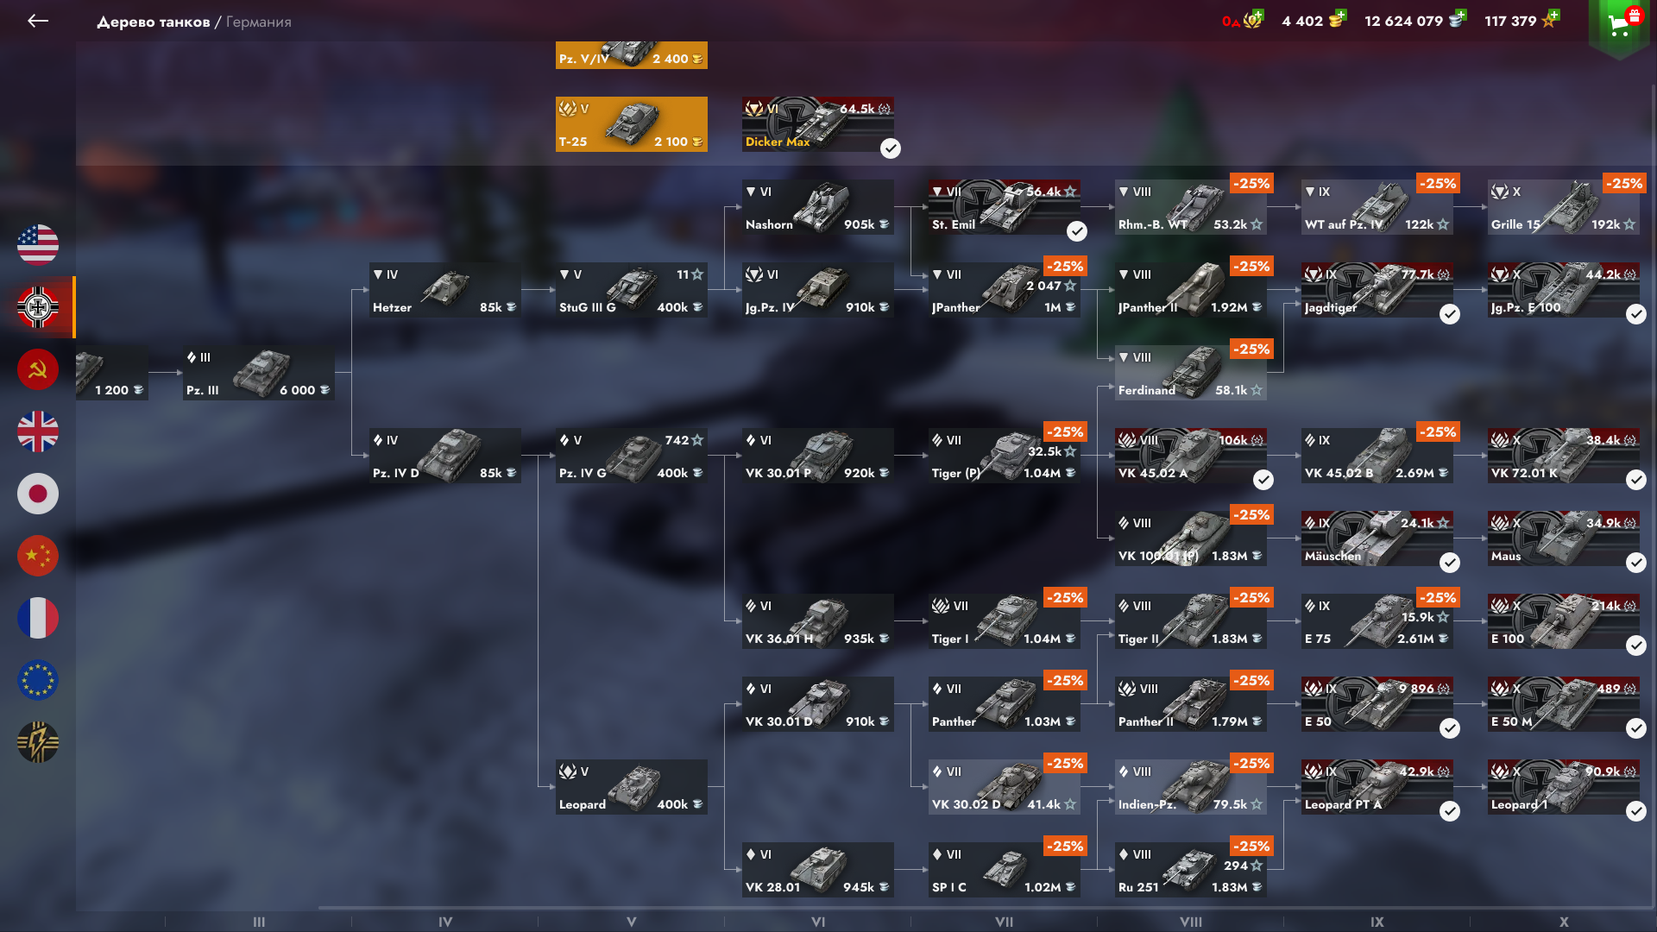
Task: Select the China nation flag
Action: [x=38, y=556]
